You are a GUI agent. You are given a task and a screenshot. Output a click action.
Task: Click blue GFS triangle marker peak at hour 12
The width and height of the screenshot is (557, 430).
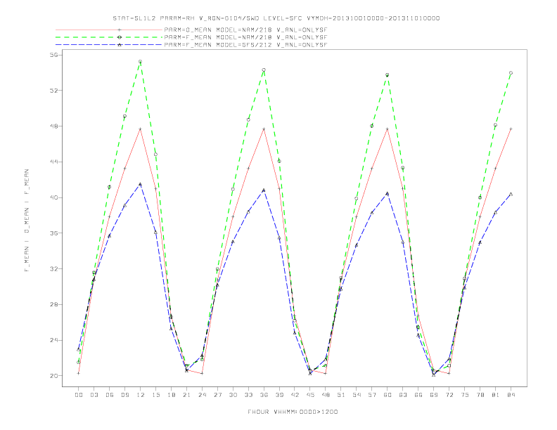[141, 184]
